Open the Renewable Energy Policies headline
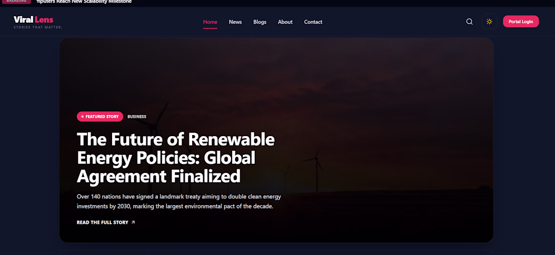This screenshot has width=555, height=255. pos(176,157)
